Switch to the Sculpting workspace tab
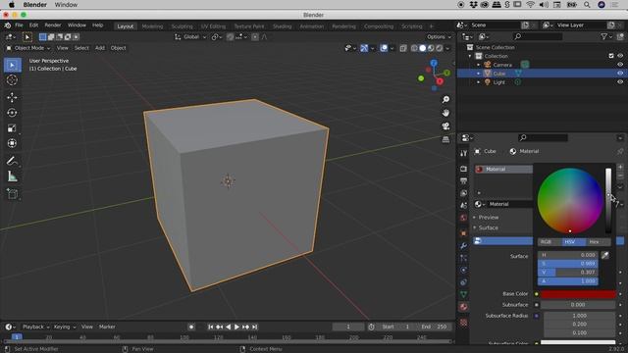The height and width of the screenshot is (353, 628). tap(182, 26)
